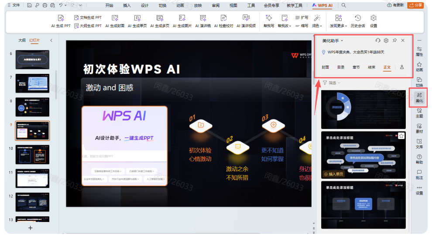Viewport: 432px width, 236px height.
Task: Select 文档生成 PPT in the ribbon
Action: [x=88, y=17]
